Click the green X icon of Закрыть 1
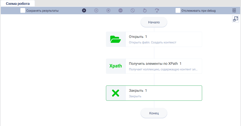The width and height of the screenshot is (241, 126). [116, 93]
